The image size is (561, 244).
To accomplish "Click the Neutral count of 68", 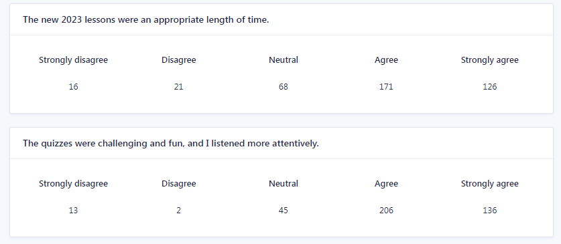I will point(284,87).
